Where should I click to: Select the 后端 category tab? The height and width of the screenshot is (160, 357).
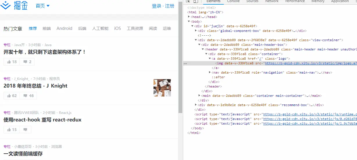point(82,28)
